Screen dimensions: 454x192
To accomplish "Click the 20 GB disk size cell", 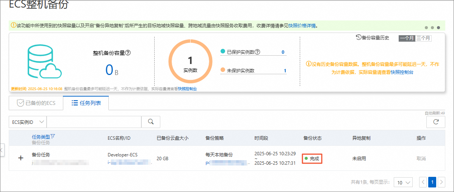I will (162, 158).
